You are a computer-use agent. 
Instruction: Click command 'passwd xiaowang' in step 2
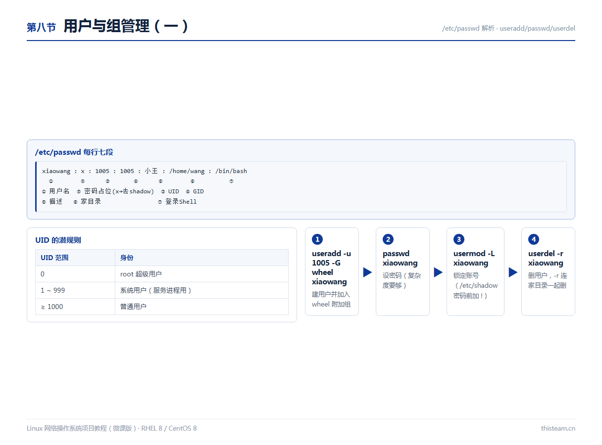[x=400, y=258]
